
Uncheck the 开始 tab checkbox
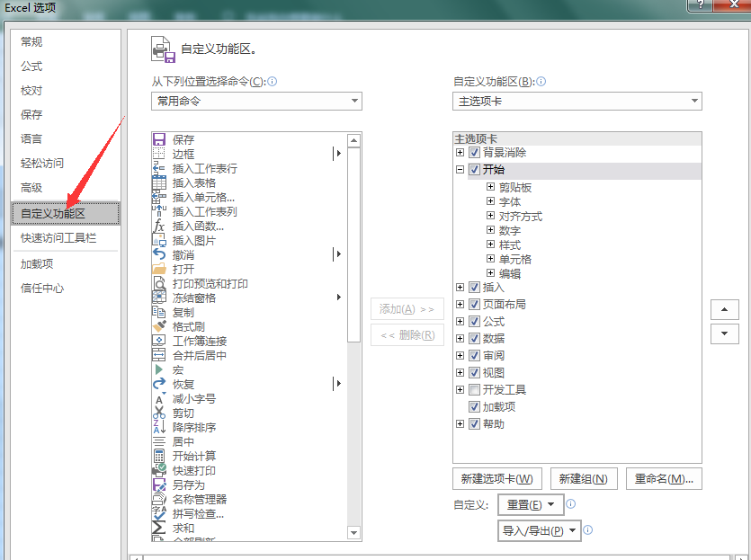click(x=474, y=169)
